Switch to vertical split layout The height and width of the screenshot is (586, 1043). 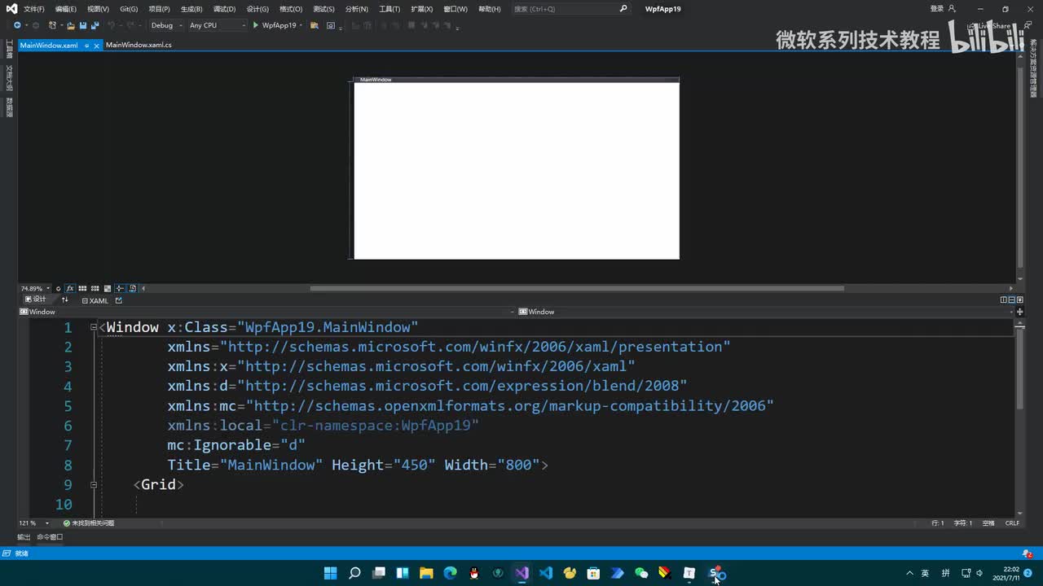click(x=1003, y=300)
